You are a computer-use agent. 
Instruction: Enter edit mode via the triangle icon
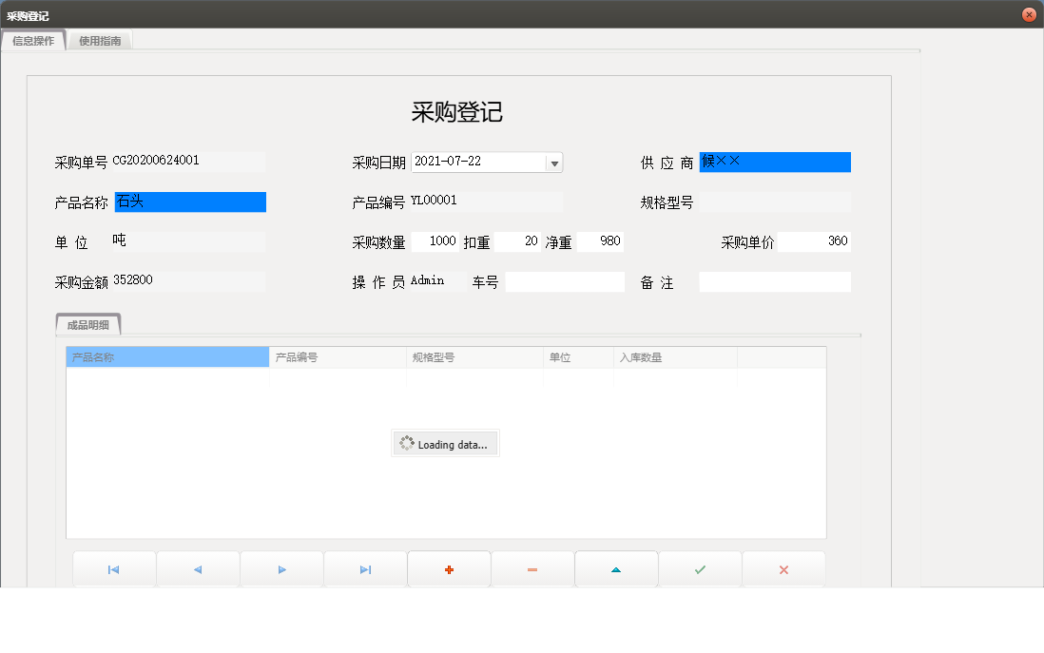tap(616, 568)
